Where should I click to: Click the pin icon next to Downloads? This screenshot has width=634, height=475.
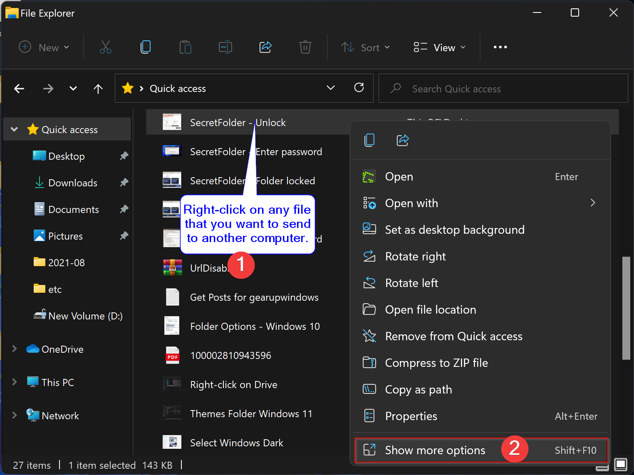point(124,183)
